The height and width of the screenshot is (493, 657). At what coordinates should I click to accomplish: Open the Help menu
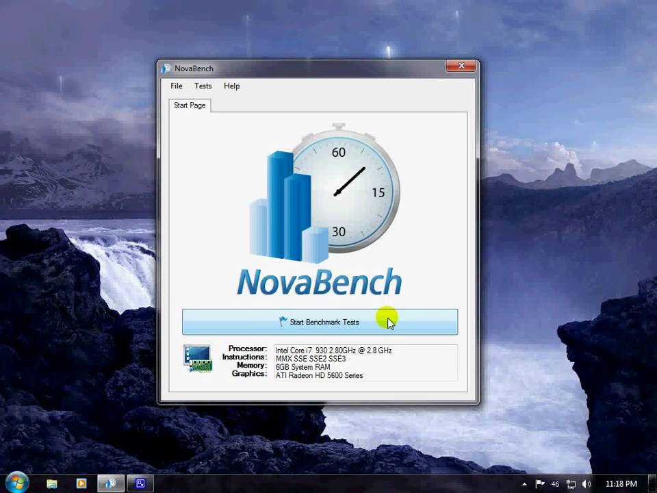click(x=232, y=86)
